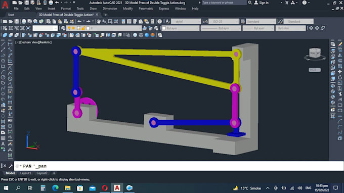Image resolution: width=344 pixels, height=193 pixels.
Task: Click the keyword search input field
Action: [224, 3]
